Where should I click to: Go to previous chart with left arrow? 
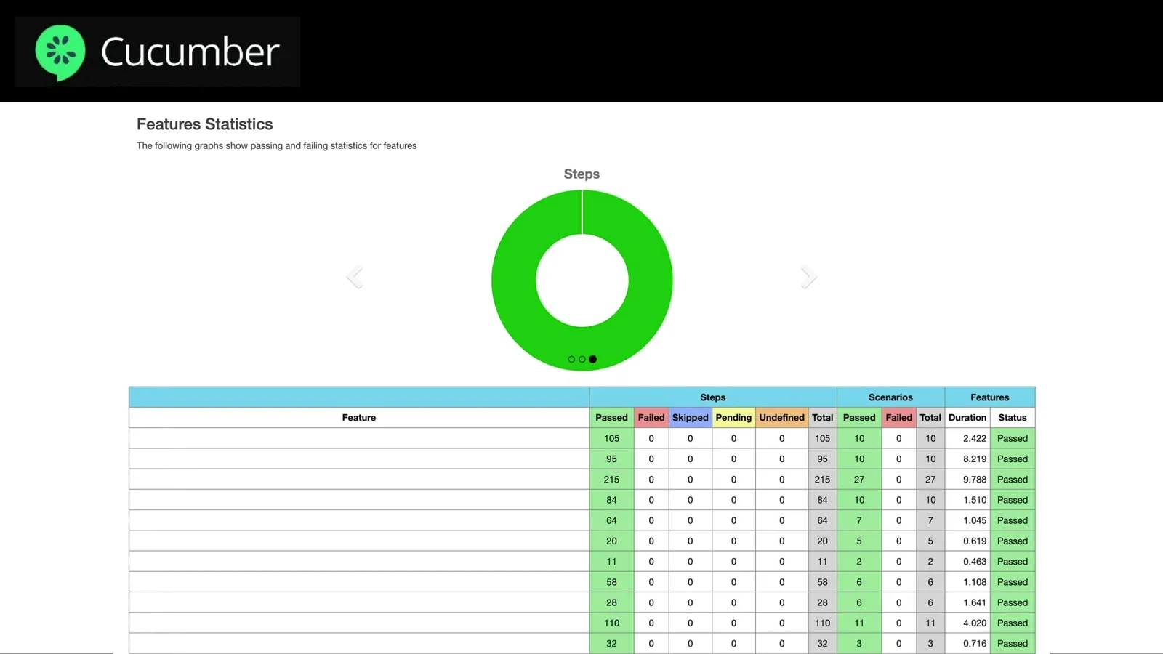pyautogui.click(x=355, y=277)
